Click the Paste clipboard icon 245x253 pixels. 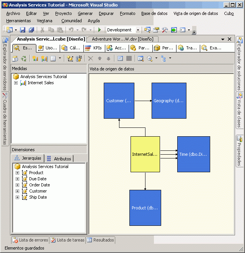[60, 30]
